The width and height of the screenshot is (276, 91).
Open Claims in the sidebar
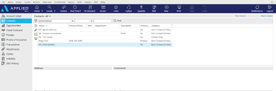pos(16,54)
